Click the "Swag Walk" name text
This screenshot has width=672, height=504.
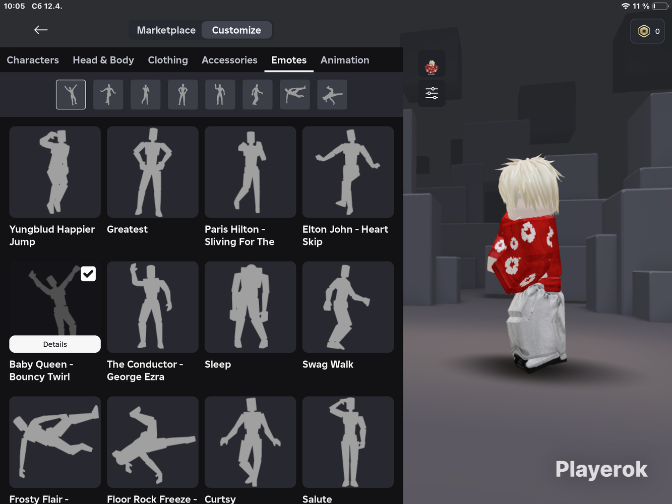328,364
